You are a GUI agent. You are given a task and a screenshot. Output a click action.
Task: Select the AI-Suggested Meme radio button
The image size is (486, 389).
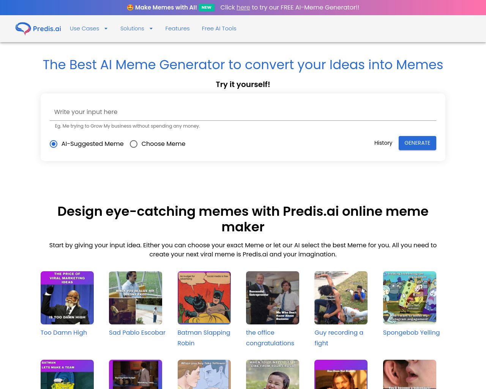click(x=54, y=144)
